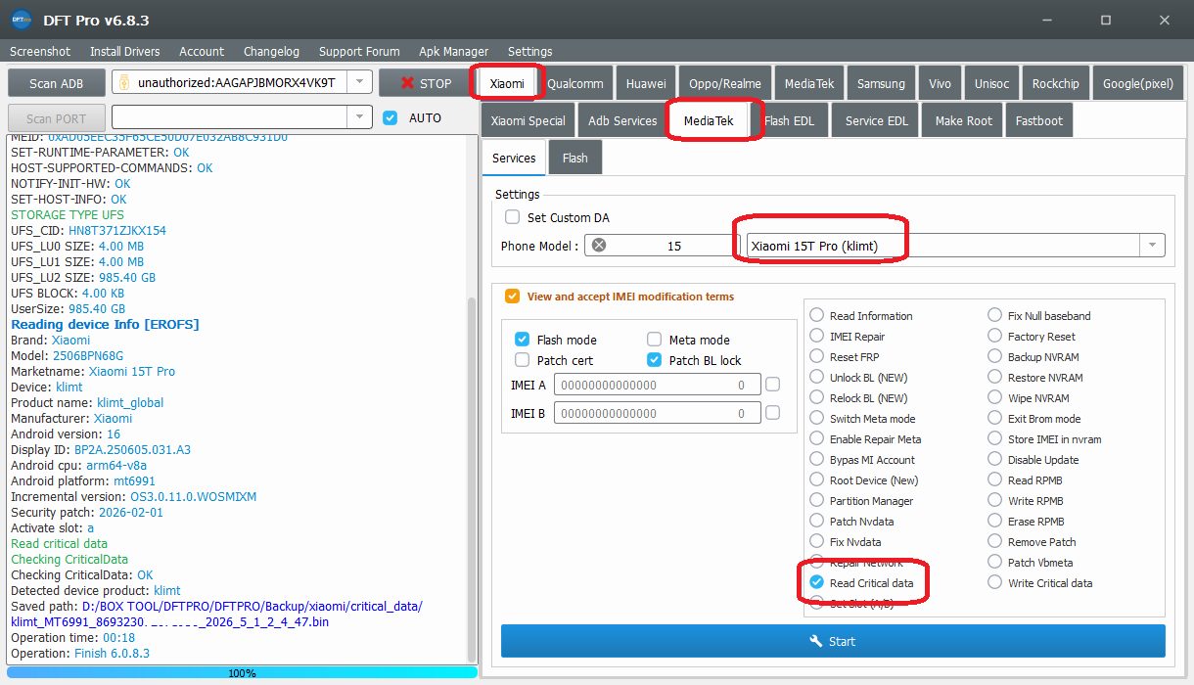
Task: Click the clear X icon in Phone Model field
Action: (599, 246)
